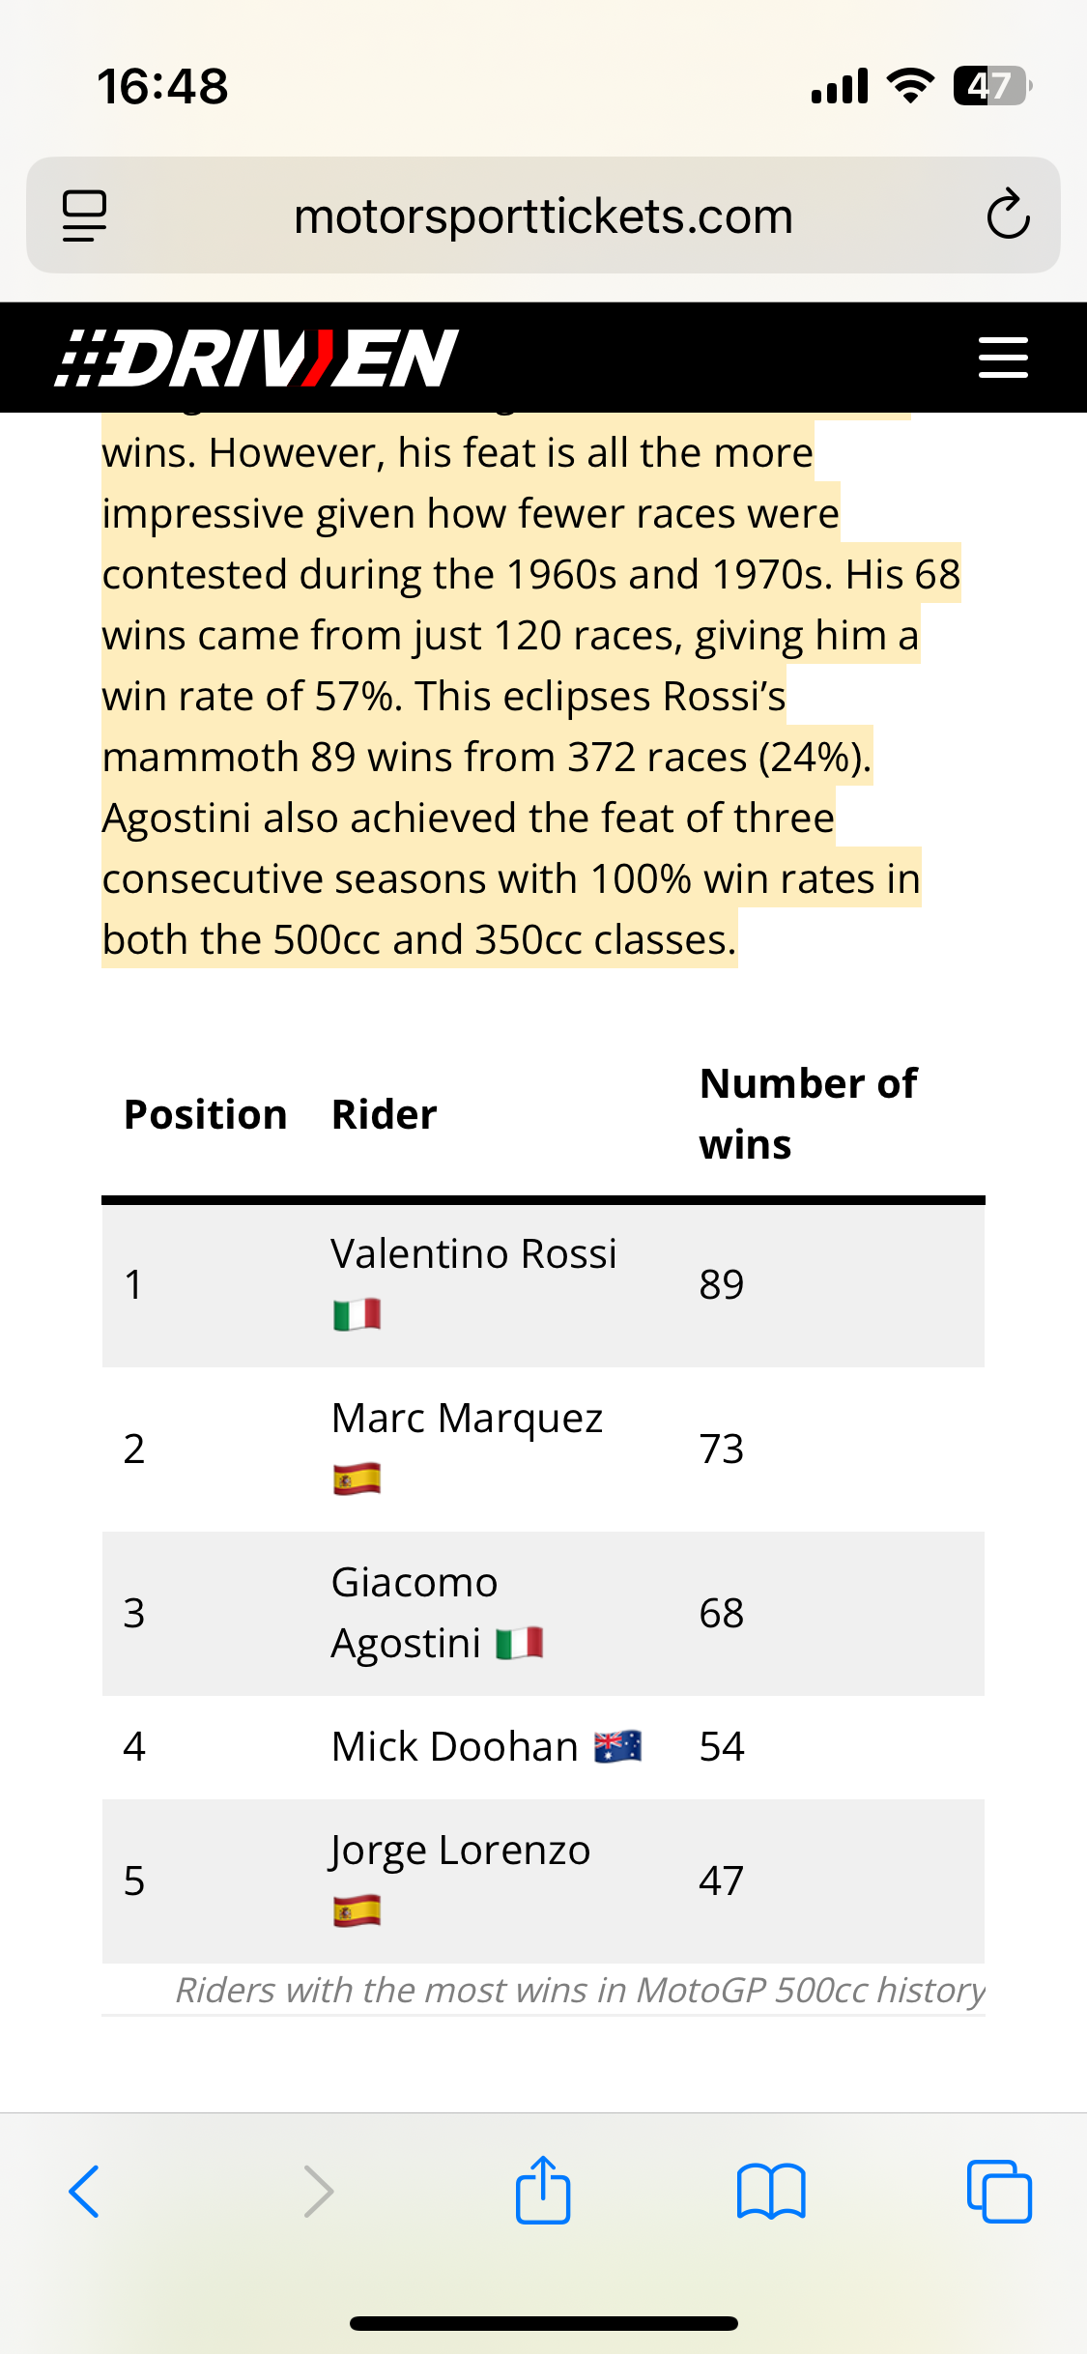Tap the home indicator bar

[543, 2323]
